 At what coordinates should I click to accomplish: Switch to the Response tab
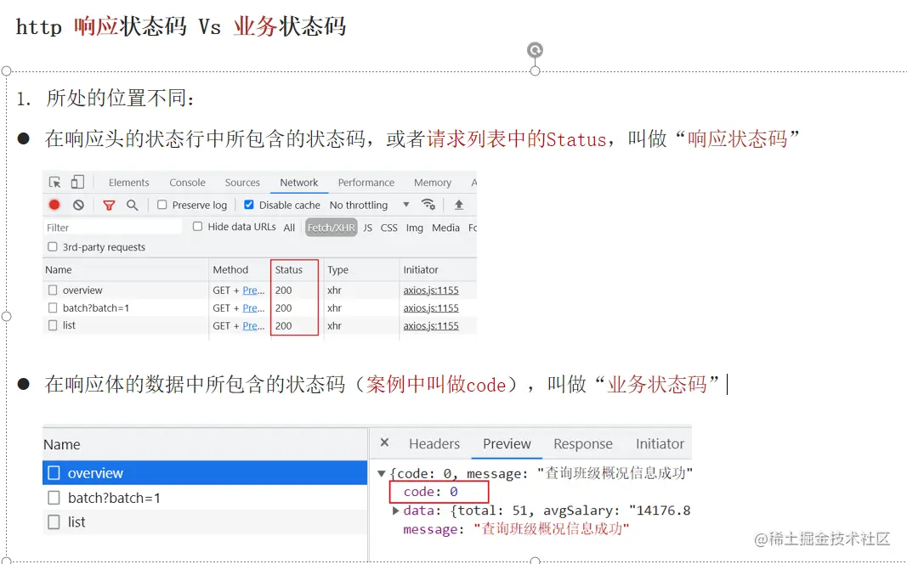click(x=582, y=443)
